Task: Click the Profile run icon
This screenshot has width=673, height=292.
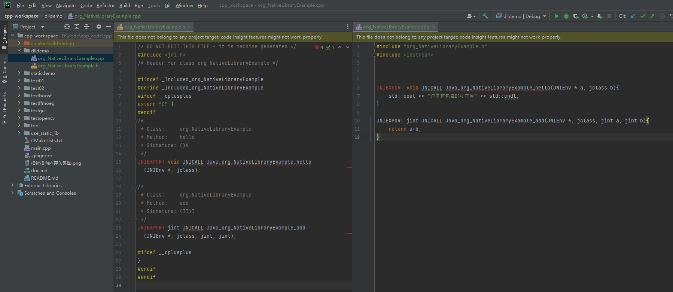Action: pyautogui.click(x=585, y=16)
